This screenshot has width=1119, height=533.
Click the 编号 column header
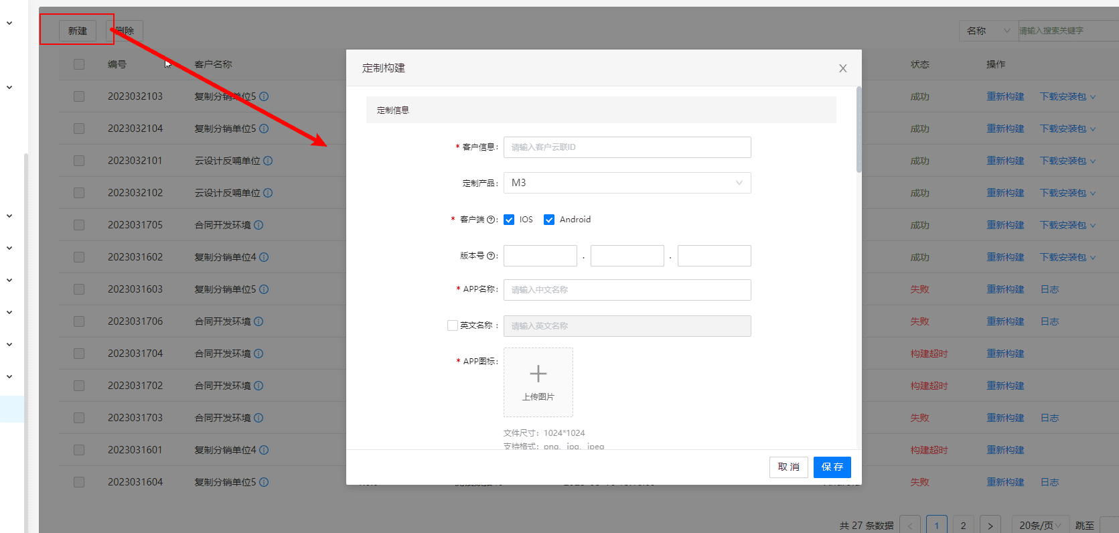(117, 64)
